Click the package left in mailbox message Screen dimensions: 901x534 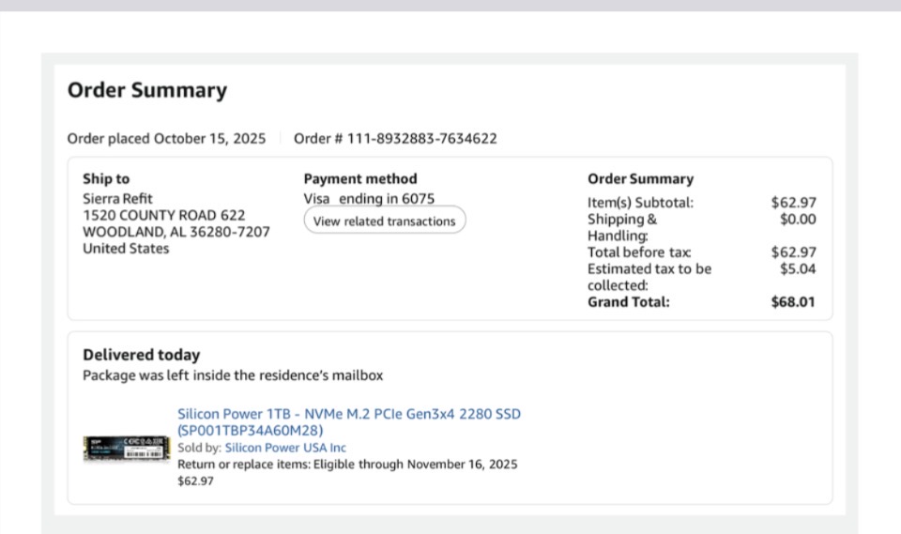click(x=233, y=375)
